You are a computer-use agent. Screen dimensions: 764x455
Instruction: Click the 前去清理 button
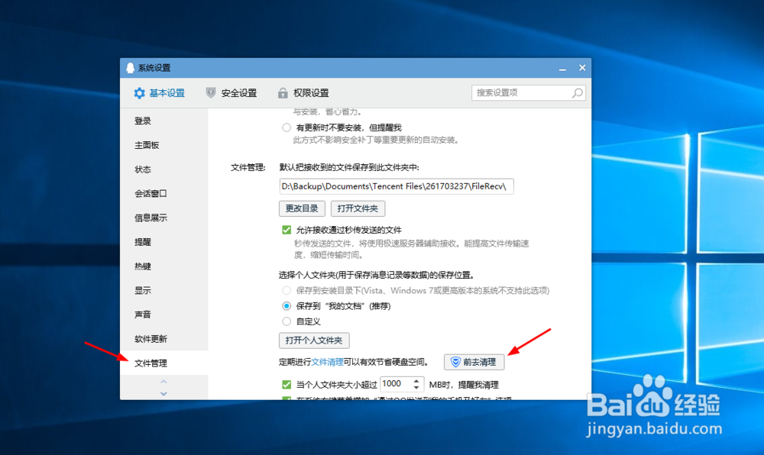click(474, 362)
